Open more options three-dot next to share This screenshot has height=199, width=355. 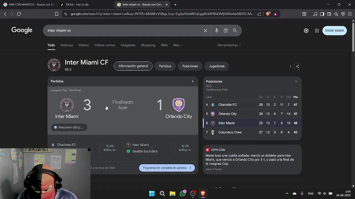[290, 66]
